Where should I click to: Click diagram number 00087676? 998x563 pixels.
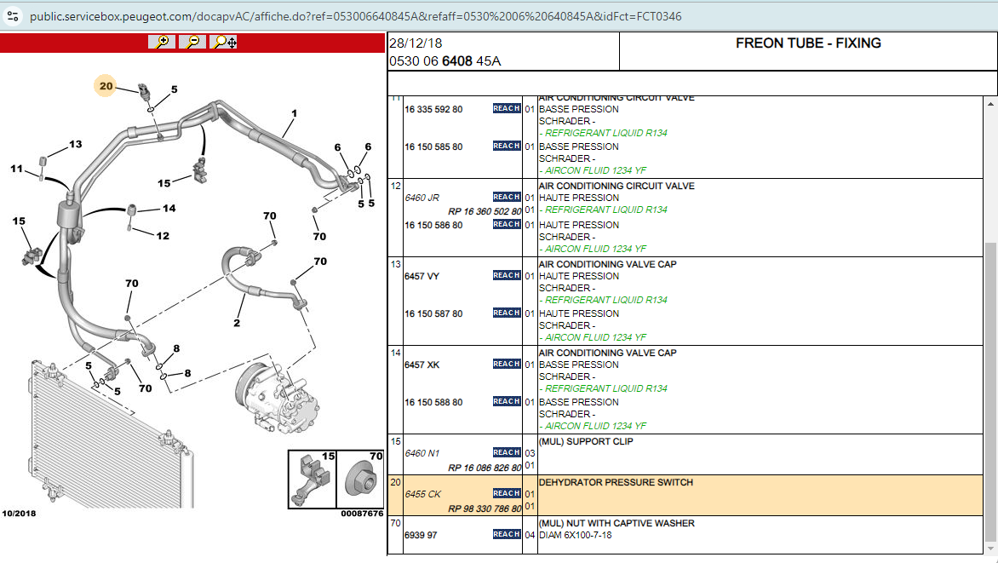pos(362,514)
